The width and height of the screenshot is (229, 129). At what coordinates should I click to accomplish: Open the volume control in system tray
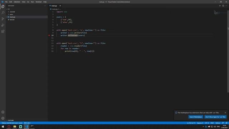(x=215, y=126)
